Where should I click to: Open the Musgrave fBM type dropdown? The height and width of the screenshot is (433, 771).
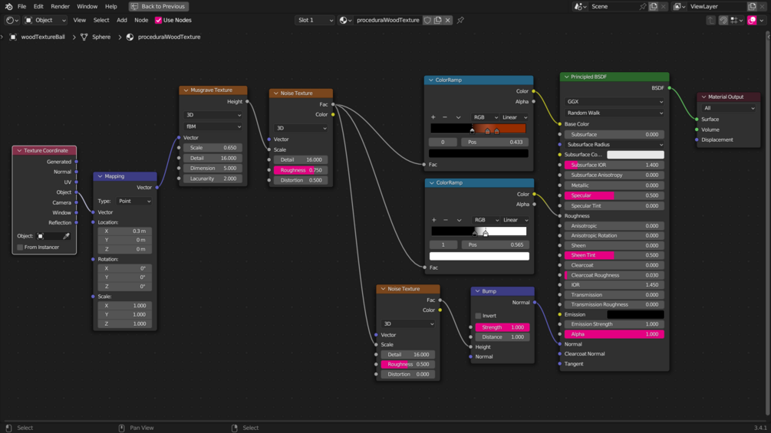(213, 126)
